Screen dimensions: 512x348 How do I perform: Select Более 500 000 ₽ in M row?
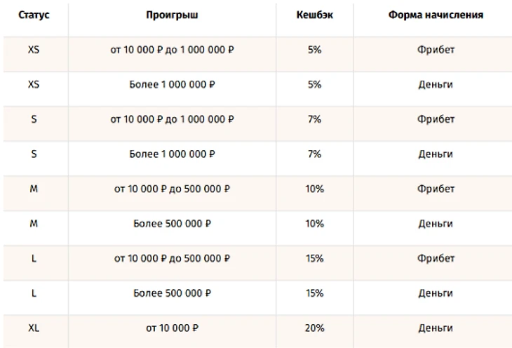[172, 224]
